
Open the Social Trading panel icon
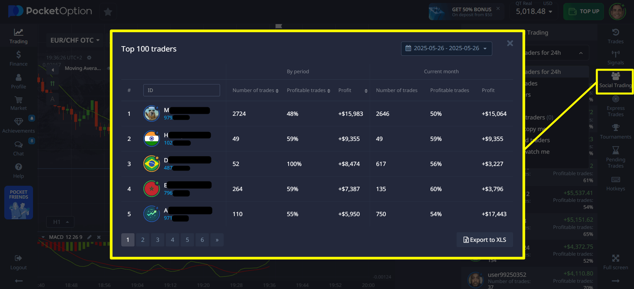click(x=615, y=80)
